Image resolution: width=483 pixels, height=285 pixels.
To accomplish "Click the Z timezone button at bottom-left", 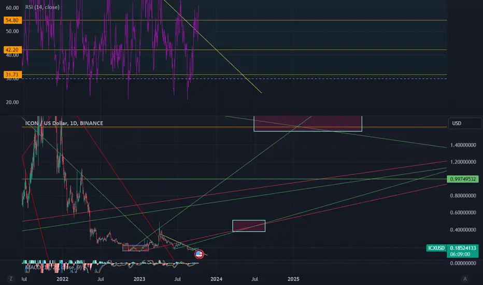I will [x=11, y=279].
